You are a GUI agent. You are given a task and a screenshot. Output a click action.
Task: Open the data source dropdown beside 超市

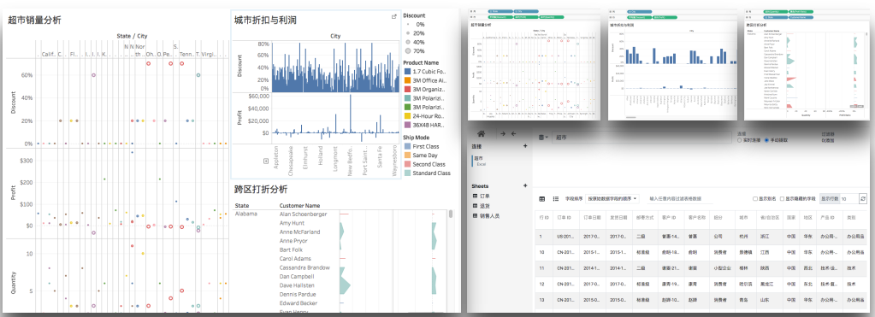tap(544, 137)
